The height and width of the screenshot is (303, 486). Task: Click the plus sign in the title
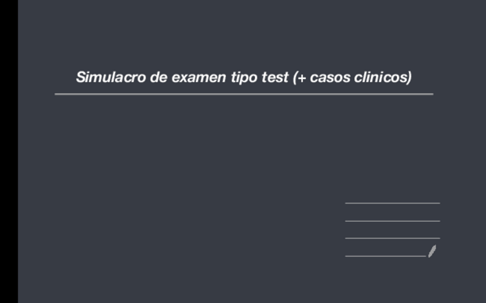pyautogui.click(x=301, y=77)
